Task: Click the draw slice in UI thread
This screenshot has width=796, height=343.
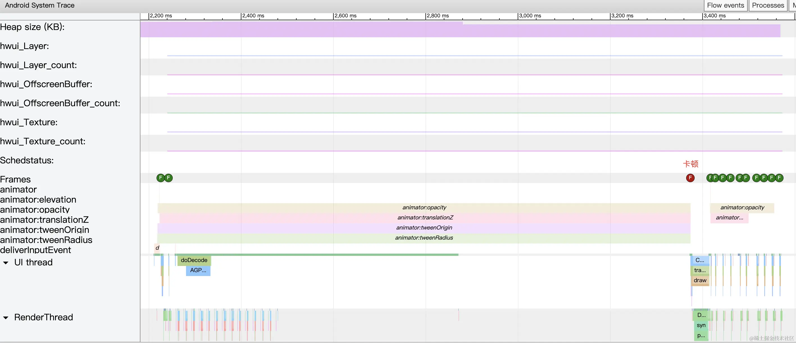Action: (x=700, y=281)
